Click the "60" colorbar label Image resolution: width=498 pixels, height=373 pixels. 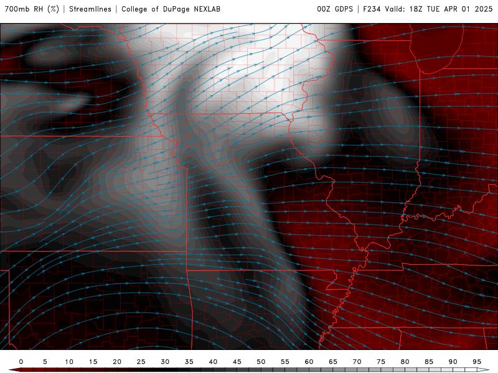point(309,362)
